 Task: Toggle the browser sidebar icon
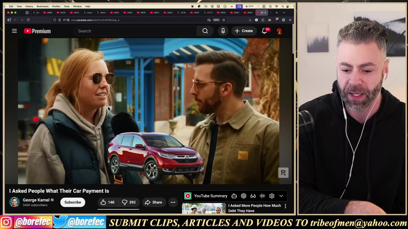[9, 20]
